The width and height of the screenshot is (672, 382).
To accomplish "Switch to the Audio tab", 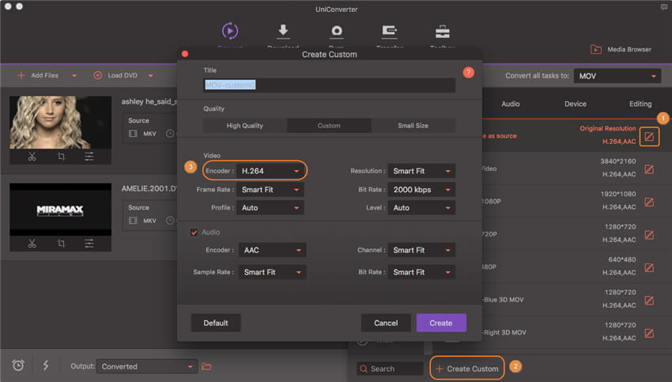I will click(x=511, y=104).
